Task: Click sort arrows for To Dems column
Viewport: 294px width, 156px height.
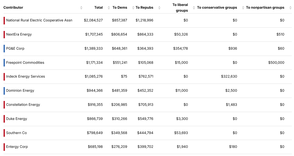Action: click(x=133, y=8)
